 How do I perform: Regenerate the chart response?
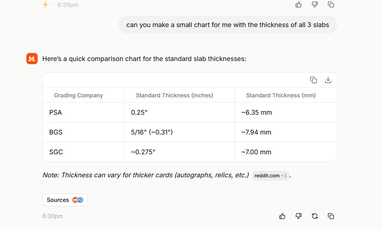point(315,216)
